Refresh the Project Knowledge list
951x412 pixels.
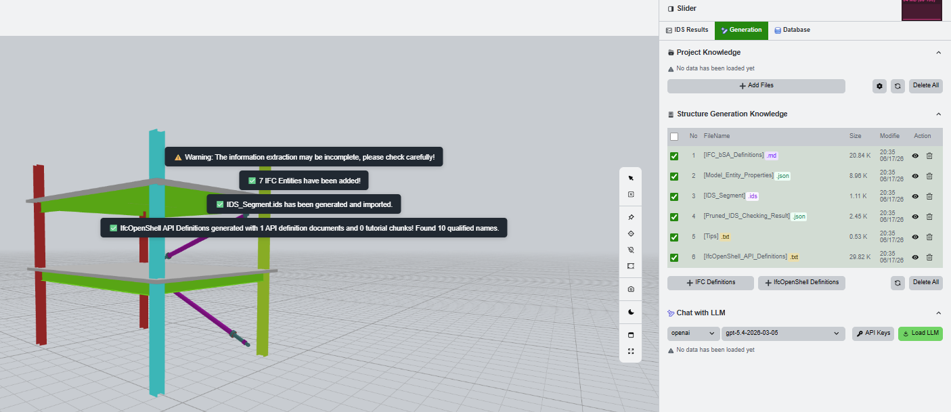tap(898, 86)
